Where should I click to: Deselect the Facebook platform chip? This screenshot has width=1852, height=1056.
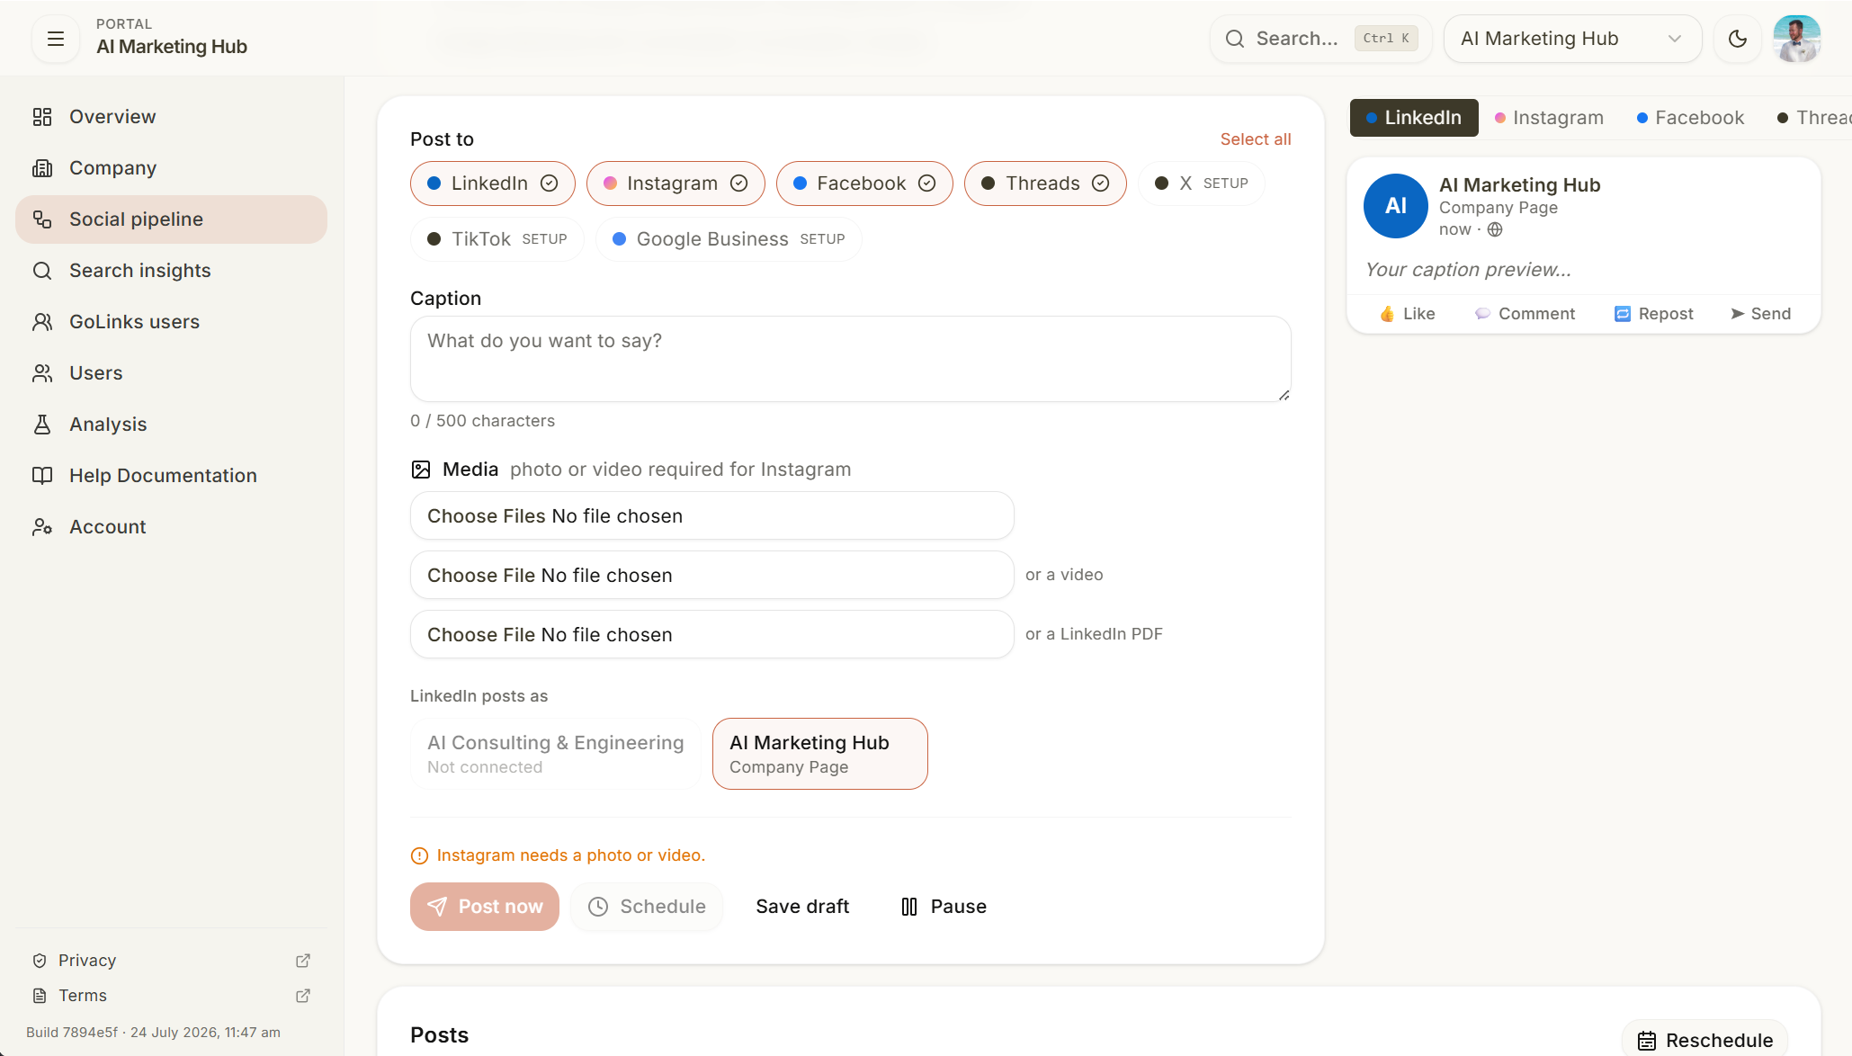[x=864, y=183]
